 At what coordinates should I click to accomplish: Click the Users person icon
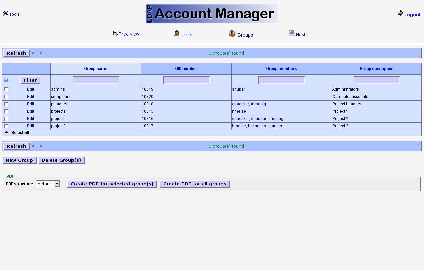[x=177, y=34]
